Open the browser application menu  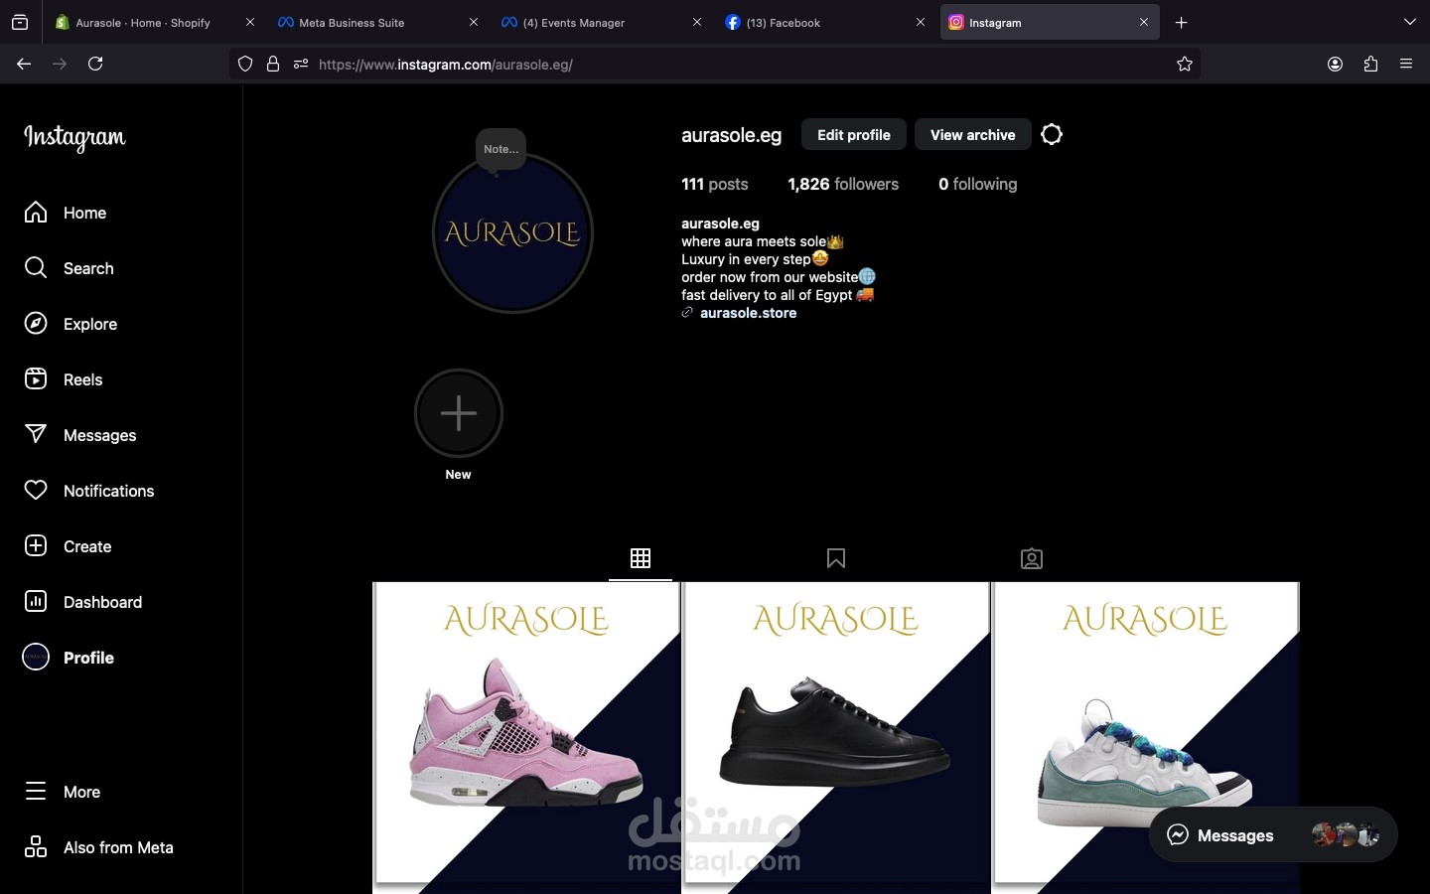click(x=1406, y=65)
